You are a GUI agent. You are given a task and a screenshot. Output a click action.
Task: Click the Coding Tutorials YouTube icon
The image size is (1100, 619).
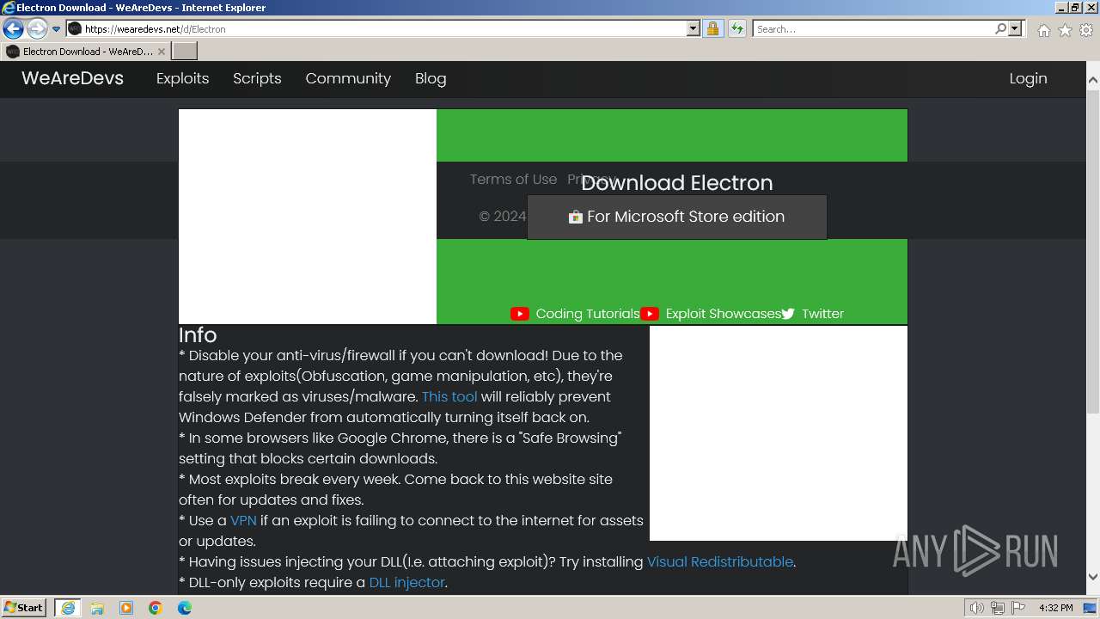[520, 314]
